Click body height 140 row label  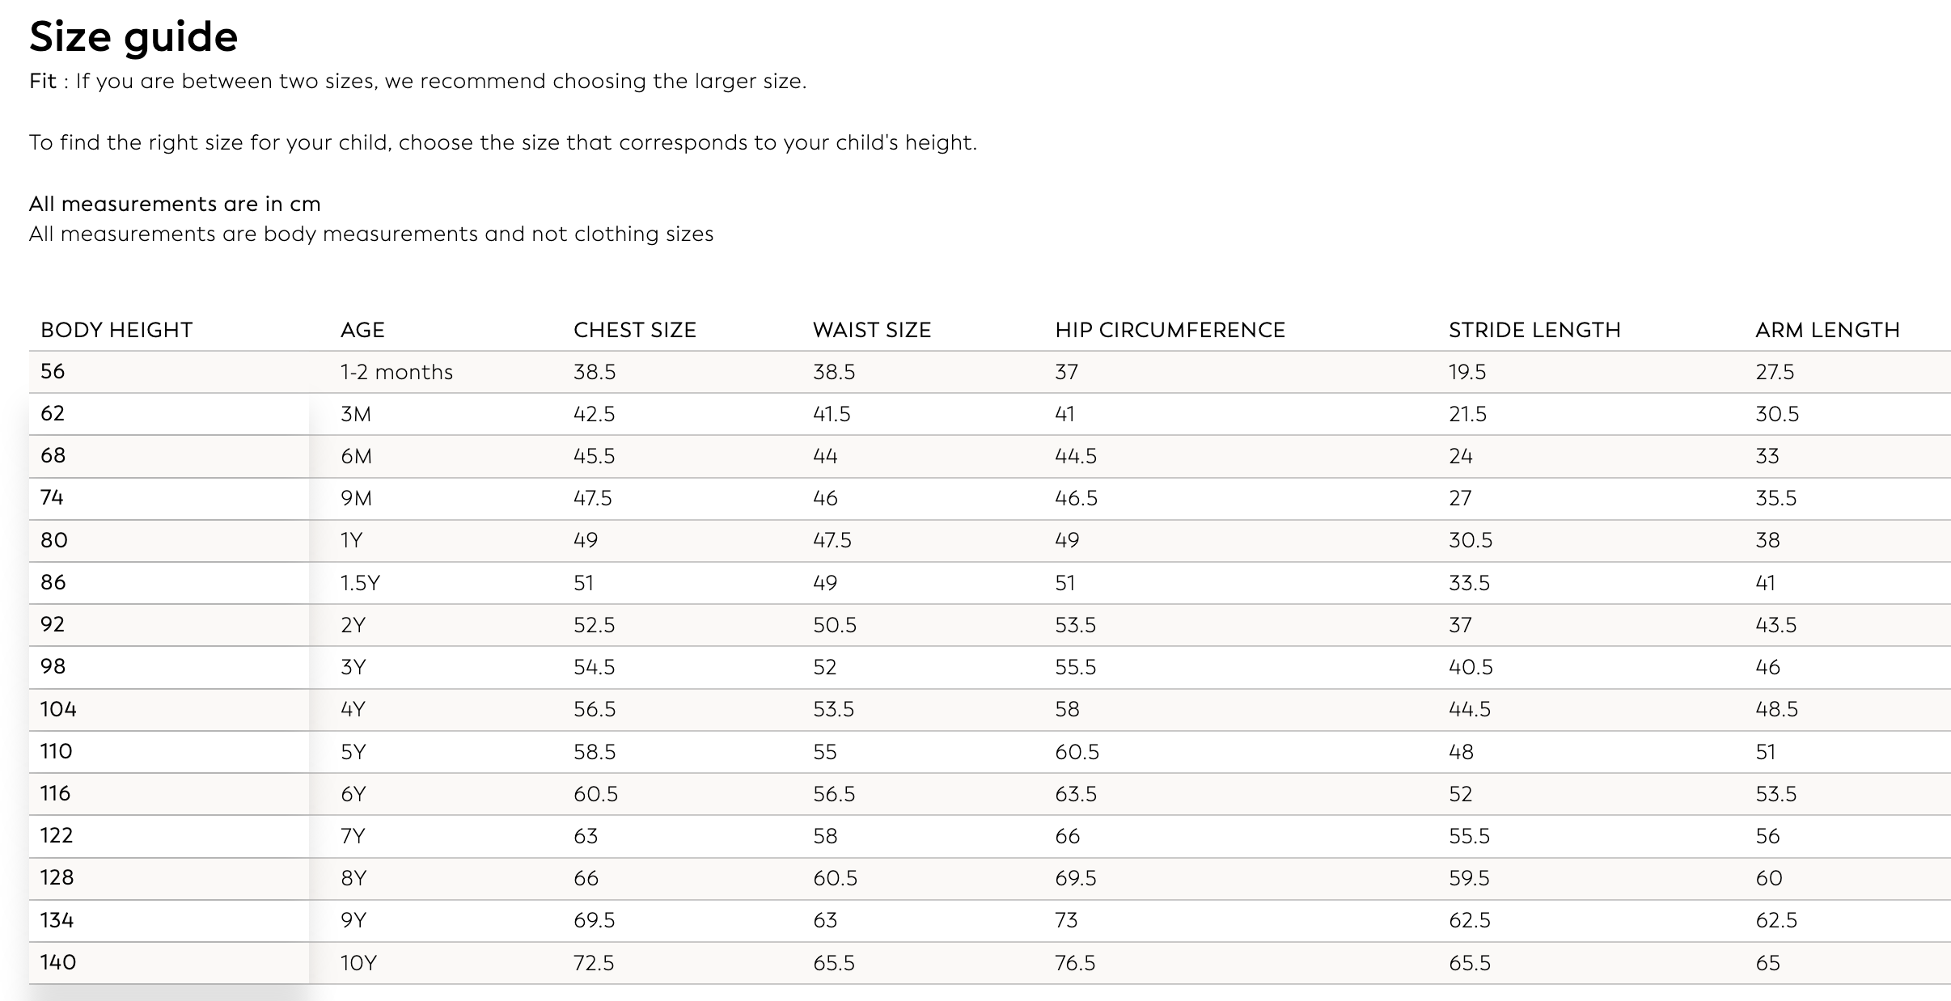(58, 962)
